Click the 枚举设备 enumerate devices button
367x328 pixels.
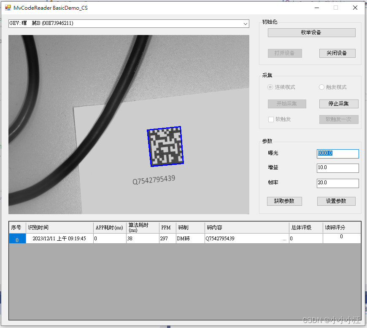(311, 32)
